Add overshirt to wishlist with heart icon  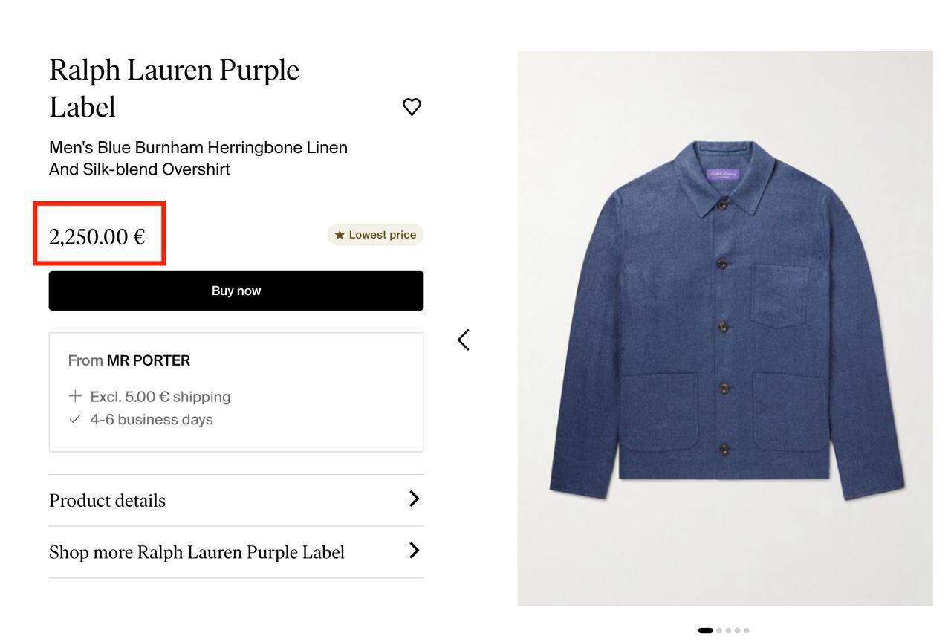click(x=412, y=107)
